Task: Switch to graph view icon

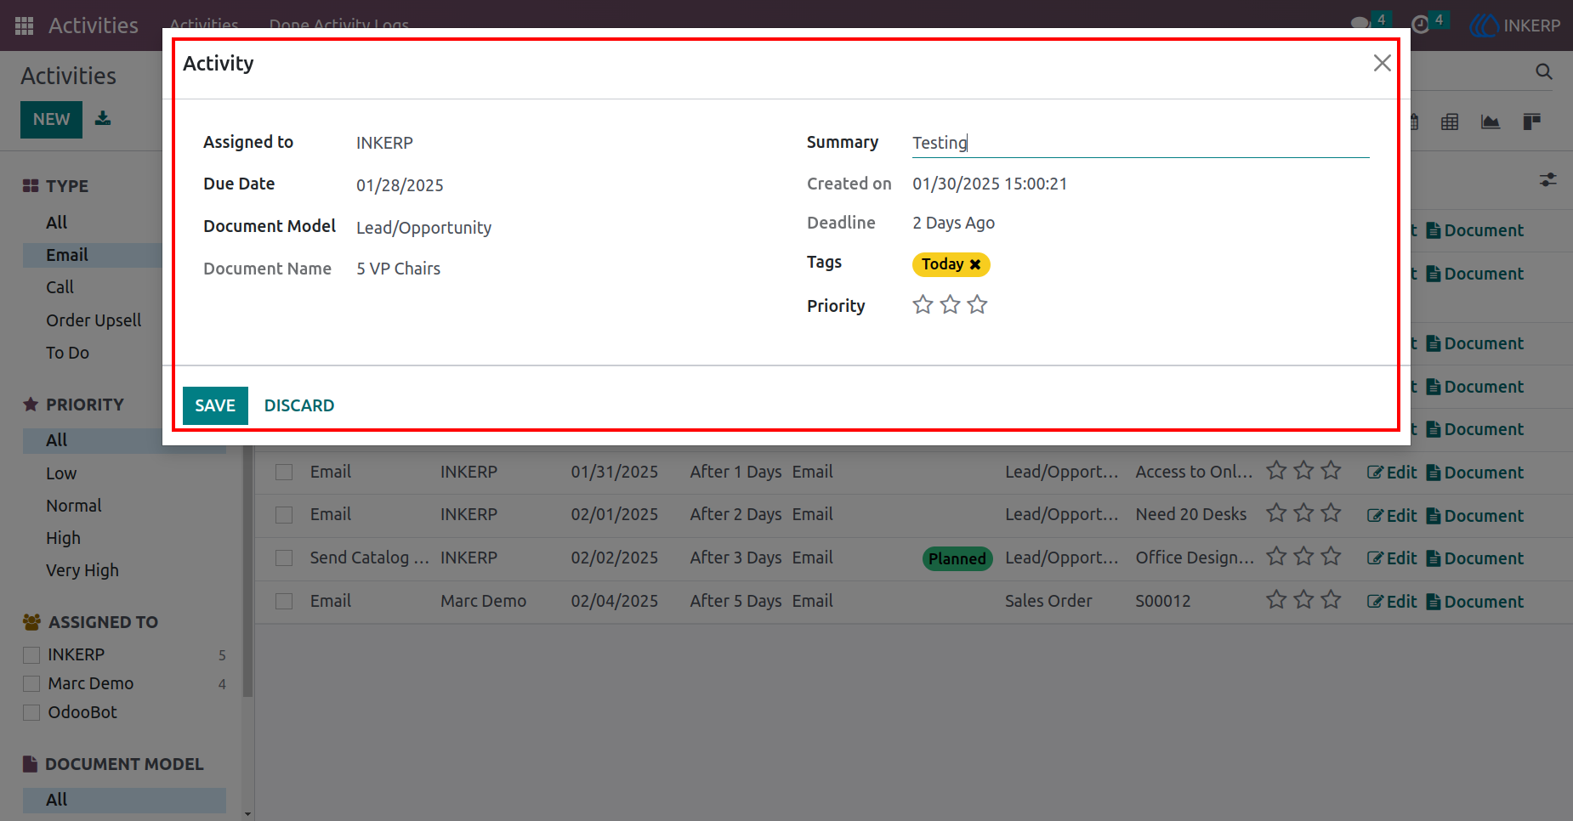Action: pyautogui.click(x=1491, y=122)
